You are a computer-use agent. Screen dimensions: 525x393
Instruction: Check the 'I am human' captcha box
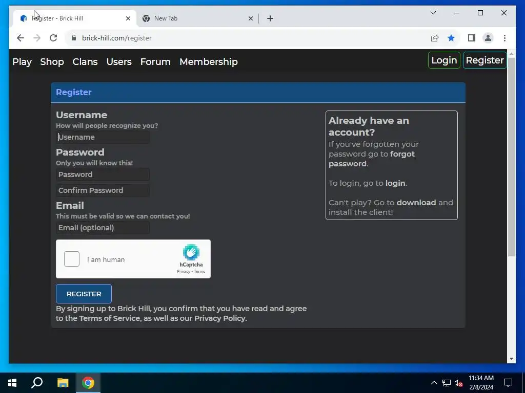[x=72, y=258]
